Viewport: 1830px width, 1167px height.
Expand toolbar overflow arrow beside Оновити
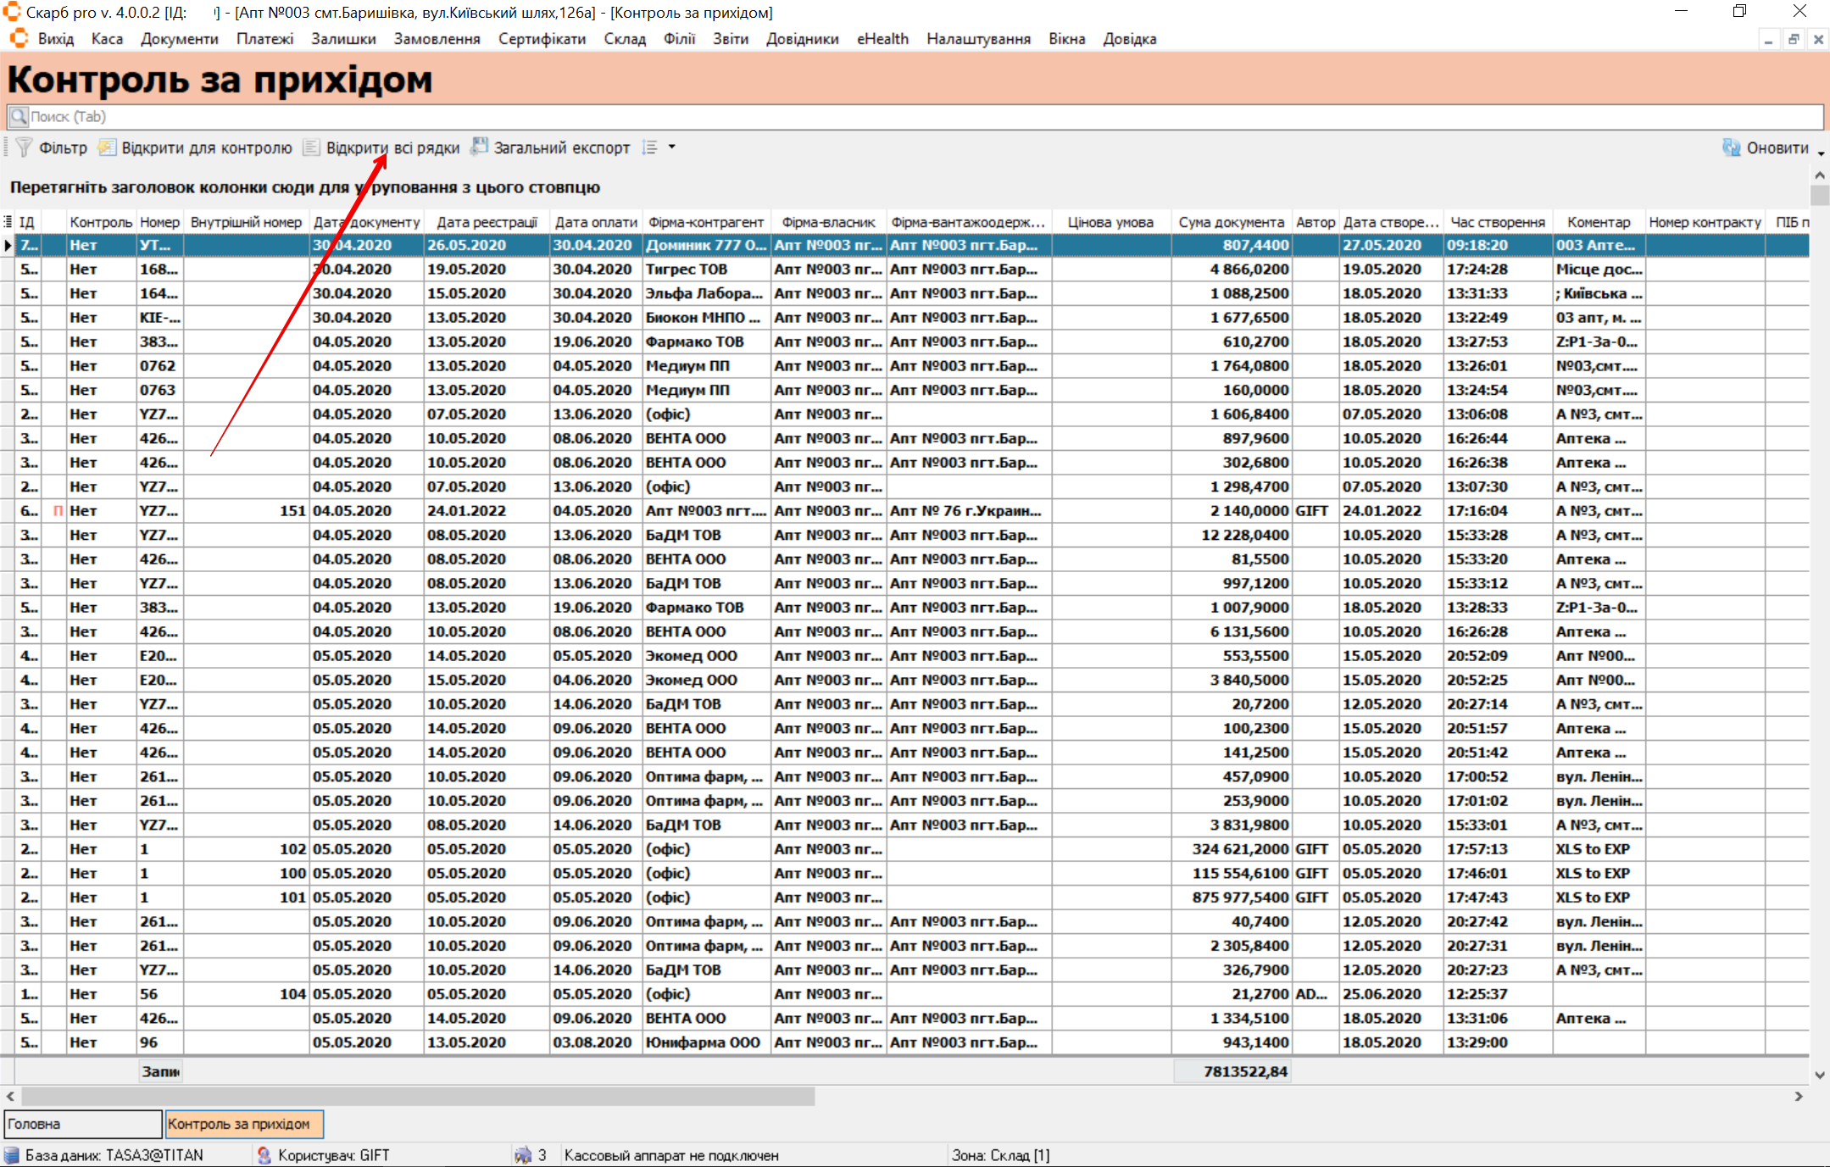tap(1821, 153)
